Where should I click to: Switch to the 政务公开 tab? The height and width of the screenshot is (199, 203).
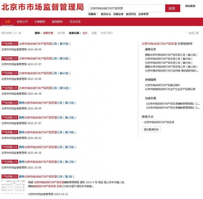[x=22, y=22]
